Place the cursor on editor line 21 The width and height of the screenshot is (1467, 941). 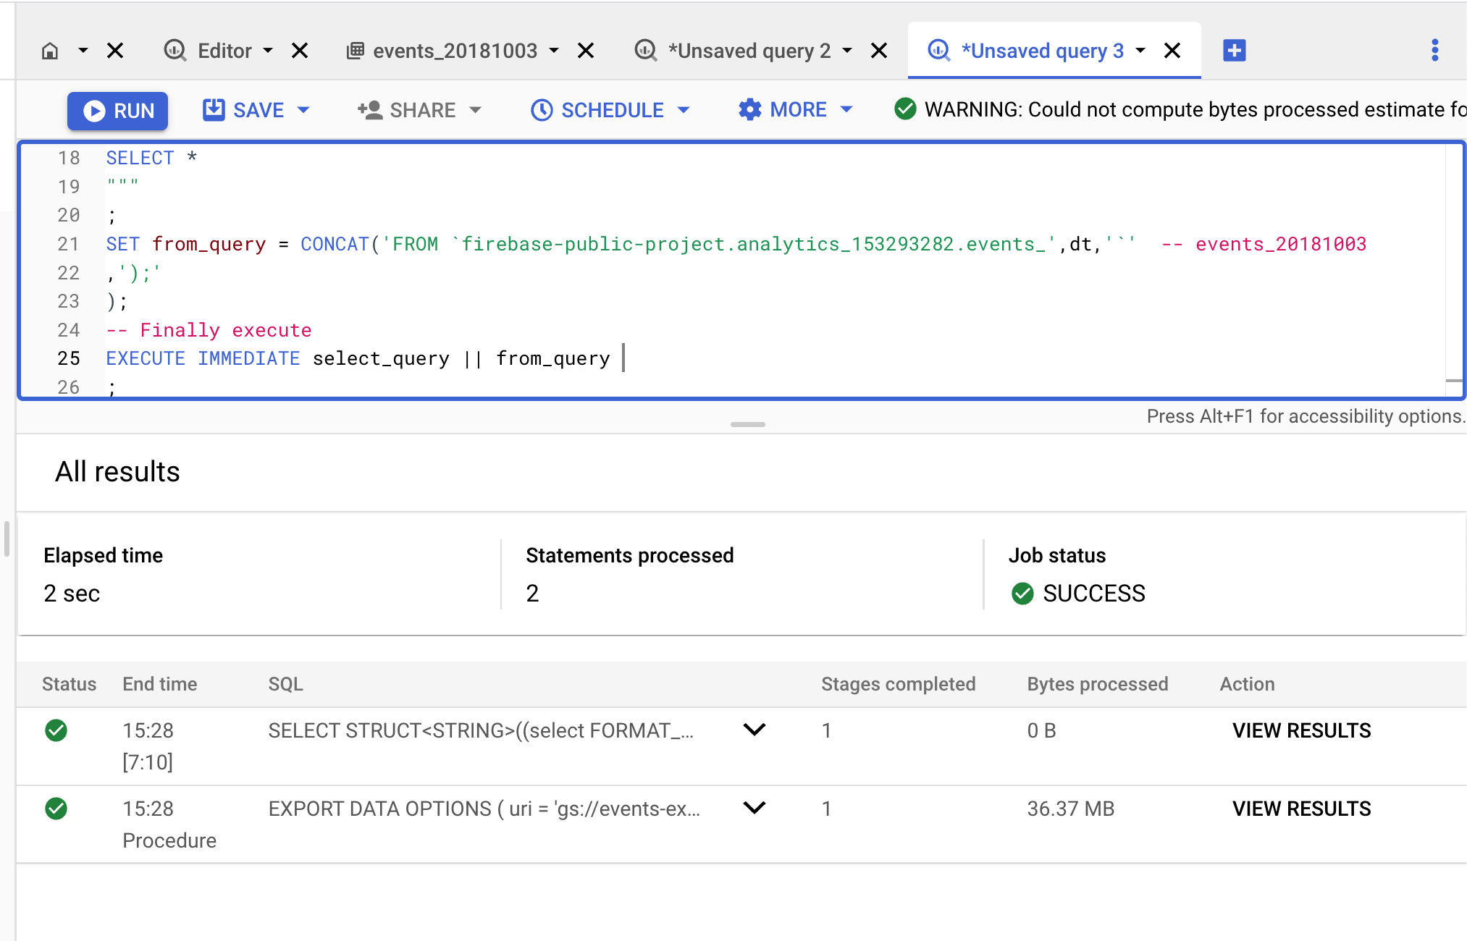724,245
